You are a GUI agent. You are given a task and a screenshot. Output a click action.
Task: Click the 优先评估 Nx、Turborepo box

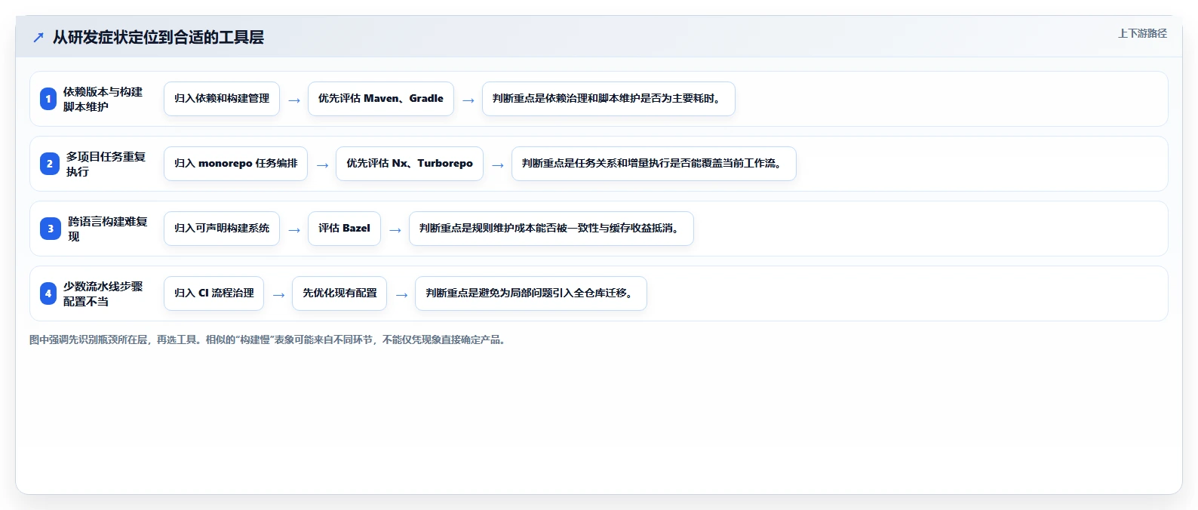(x=410, y=164)
